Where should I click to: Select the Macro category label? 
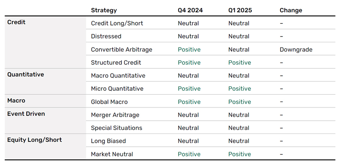coord(16,100)
